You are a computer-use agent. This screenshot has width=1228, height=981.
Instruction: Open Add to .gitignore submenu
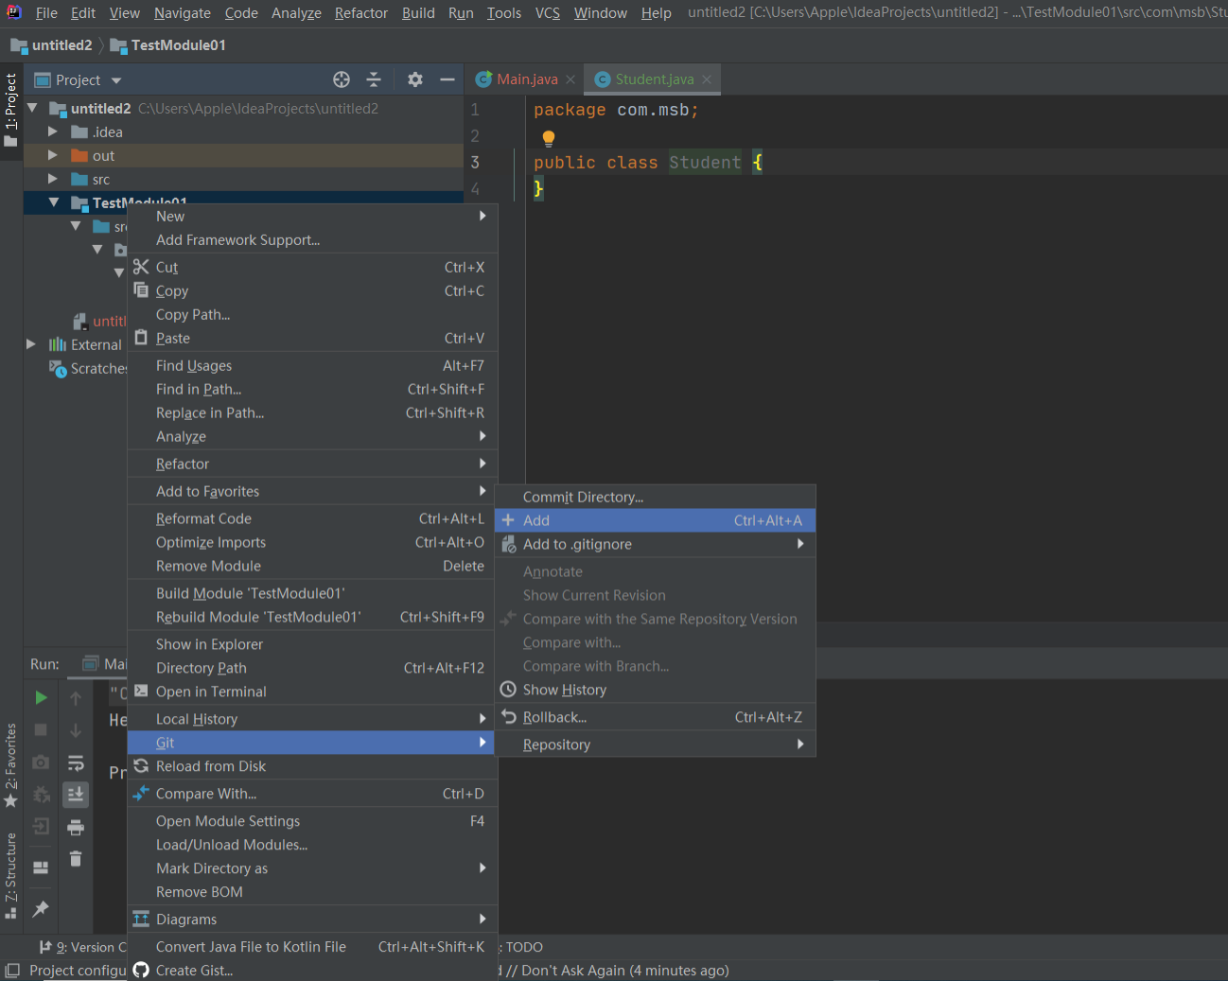pyautogui.click(x=656, y=544)
